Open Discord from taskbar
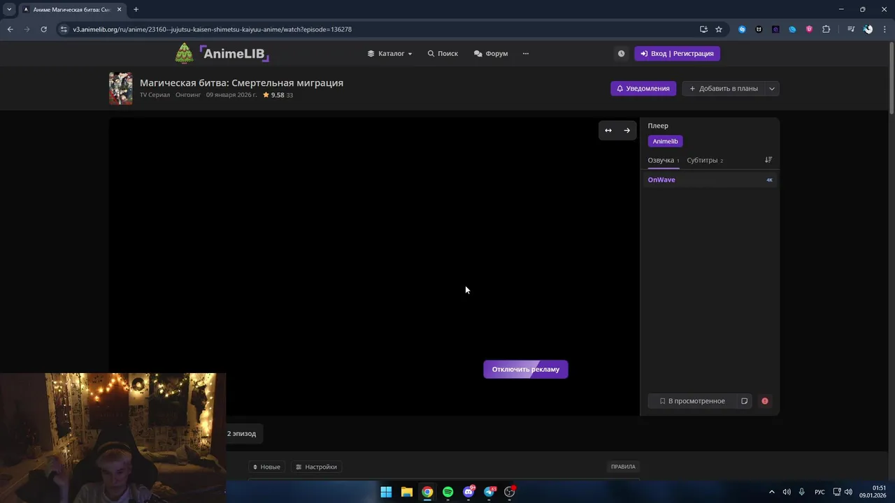Screen dimensions: 895x503 (468, 492)
